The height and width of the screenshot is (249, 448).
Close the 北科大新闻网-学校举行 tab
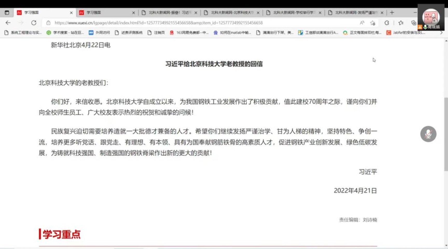point(320,13)
